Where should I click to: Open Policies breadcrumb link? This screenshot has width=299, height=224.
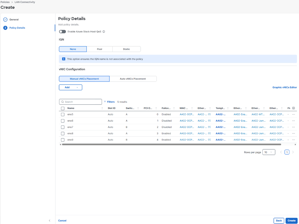tap(5, 2)
